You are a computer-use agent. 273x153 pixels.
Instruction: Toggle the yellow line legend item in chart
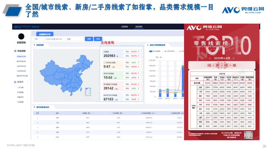pos(180,51)
